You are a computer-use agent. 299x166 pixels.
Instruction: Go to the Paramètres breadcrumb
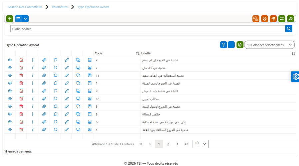[60, 7]
